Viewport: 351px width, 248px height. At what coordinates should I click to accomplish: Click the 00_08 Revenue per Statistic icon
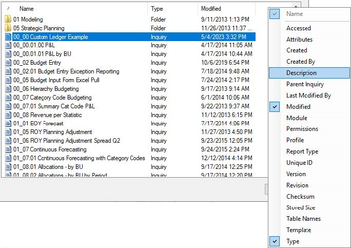point(8,115)
